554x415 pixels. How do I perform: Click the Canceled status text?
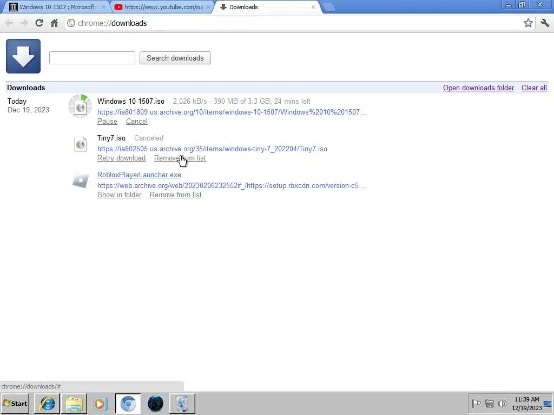(x=149, y=138)
